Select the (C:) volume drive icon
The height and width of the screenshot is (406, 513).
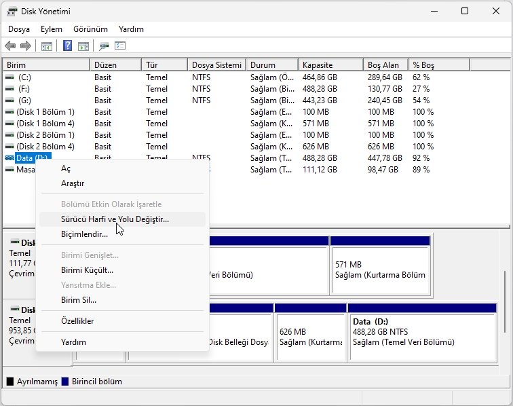point(9,77)
